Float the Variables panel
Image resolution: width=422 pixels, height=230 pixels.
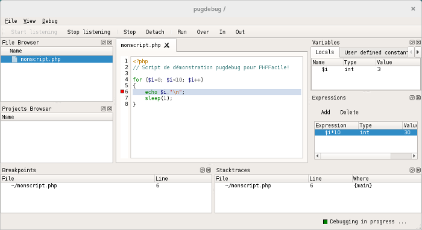tap(412, 43)
